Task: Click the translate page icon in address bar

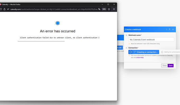Action: coord(99,9)
